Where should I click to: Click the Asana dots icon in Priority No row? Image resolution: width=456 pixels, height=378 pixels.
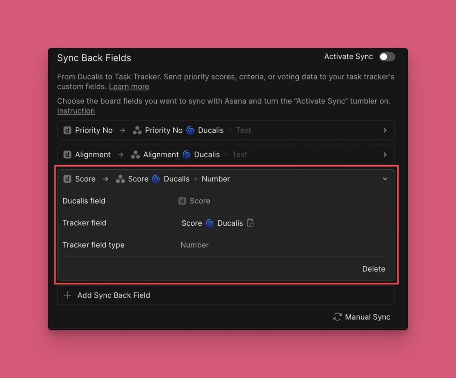(137, 130)
